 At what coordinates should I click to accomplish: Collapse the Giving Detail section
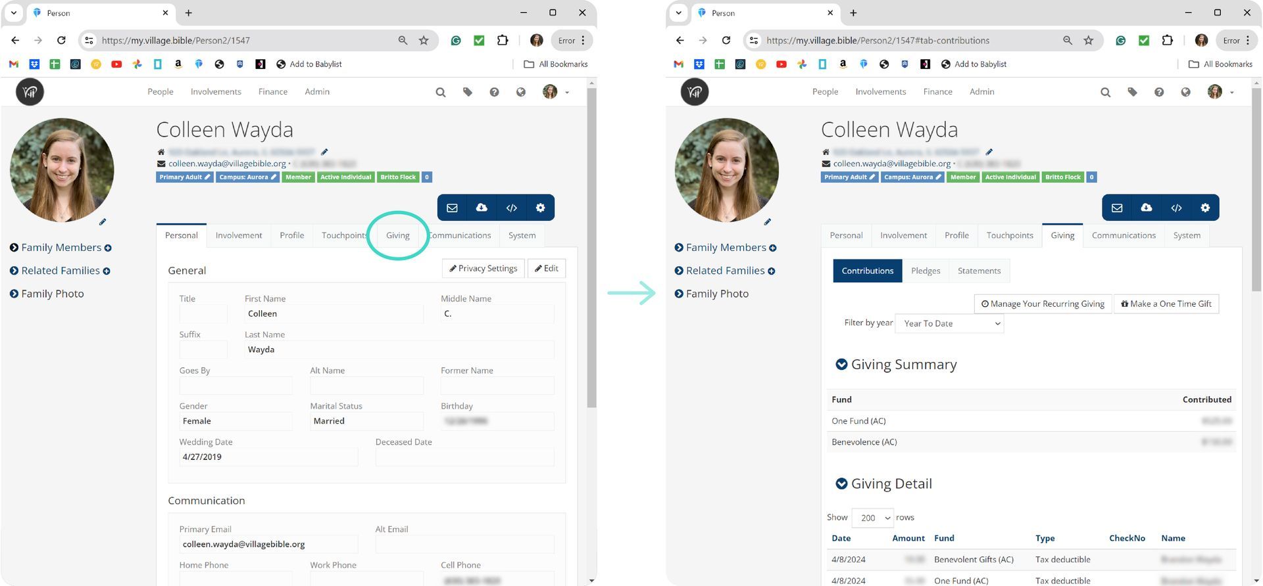(841, 484)
